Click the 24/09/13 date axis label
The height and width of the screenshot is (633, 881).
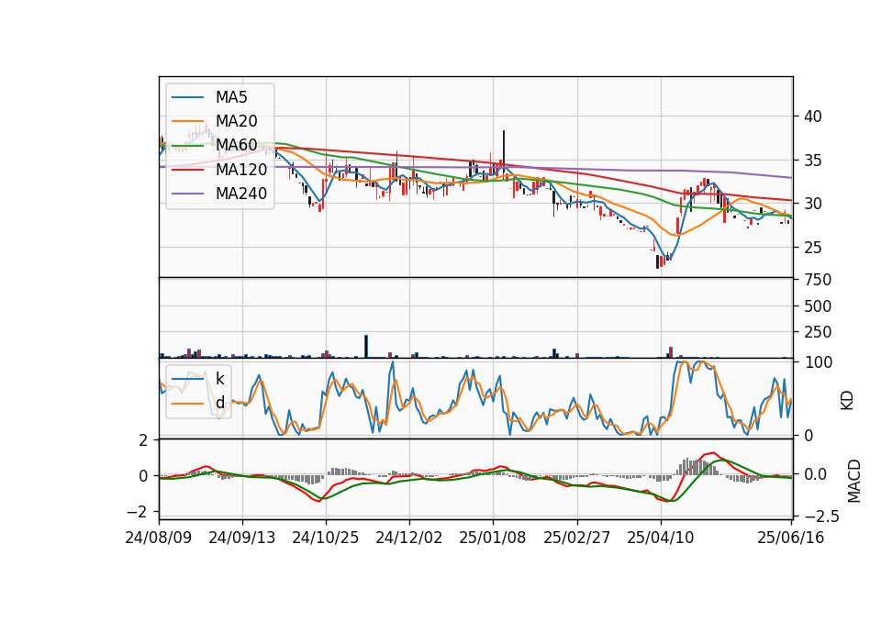pos(242,538)
